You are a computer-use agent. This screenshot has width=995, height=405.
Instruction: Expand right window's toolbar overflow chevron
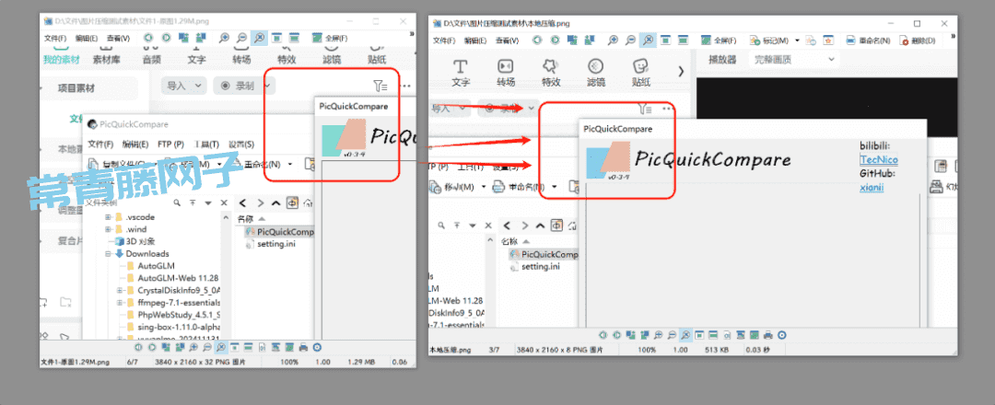click(x=954, y=38)
